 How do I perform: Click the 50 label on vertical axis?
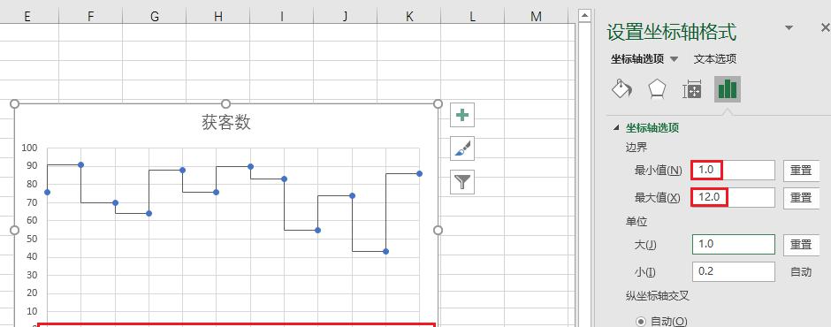[32, 239]
